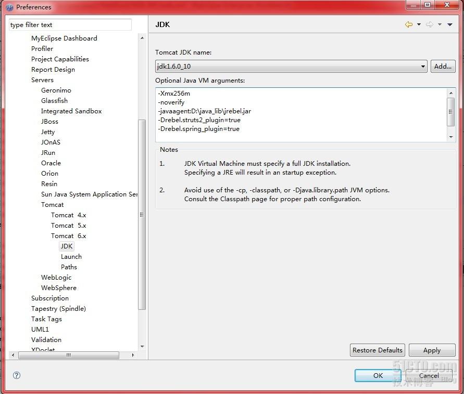Select the Tomcat parent node
Screen dimensions: 464x394
[x=53, y=205]
